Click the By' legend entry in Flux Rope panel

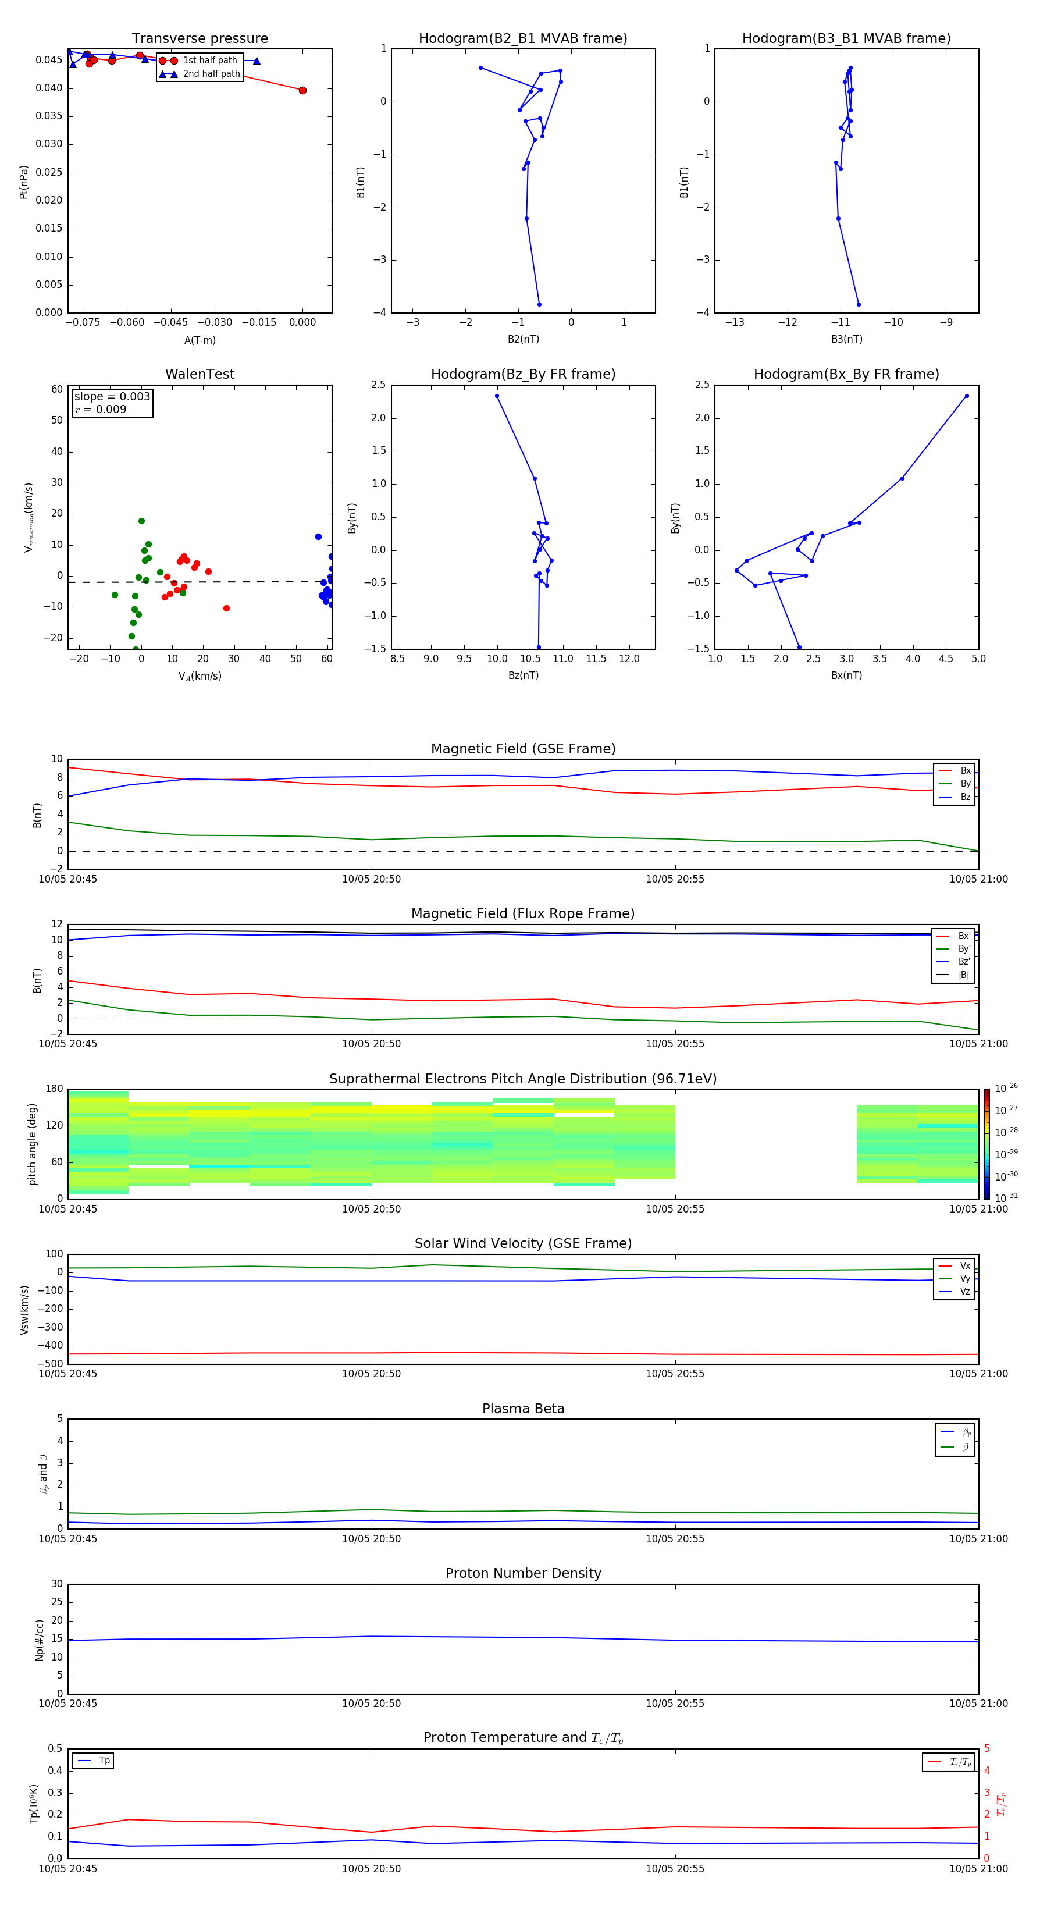click(953, 949)
